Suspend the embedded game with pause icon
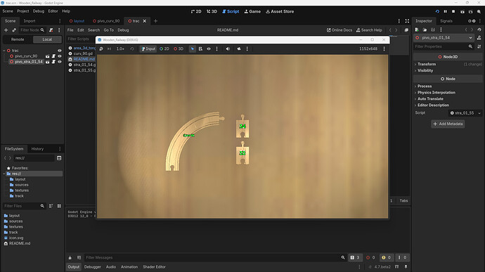This screenshot has width=485, height=272. [x=101, y=49]
